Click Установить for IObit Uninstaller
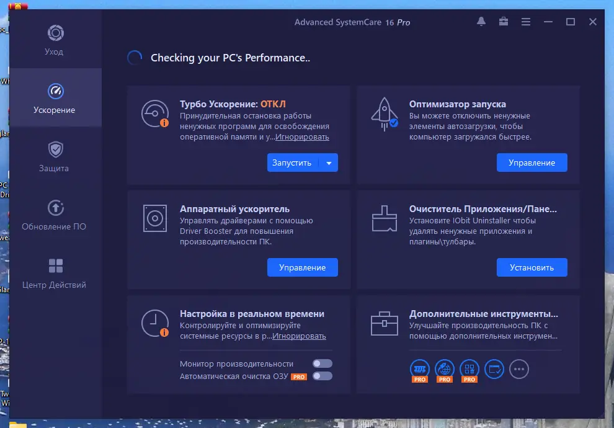The width and height of the screenshot is (614, 428). coord(532,267)
